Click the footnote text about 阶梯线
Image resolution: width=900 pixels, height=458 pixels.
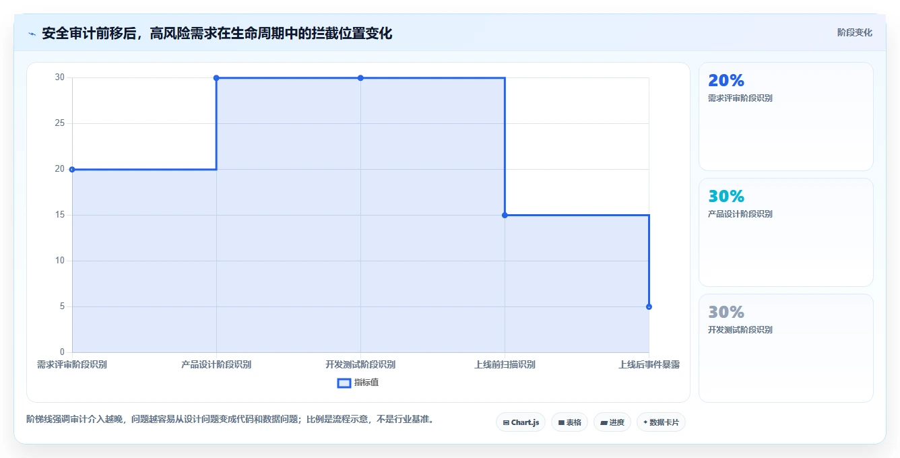click(x=232, y=419)
